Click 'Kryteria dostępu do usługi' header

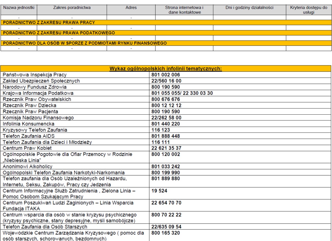tap(309, 10)
